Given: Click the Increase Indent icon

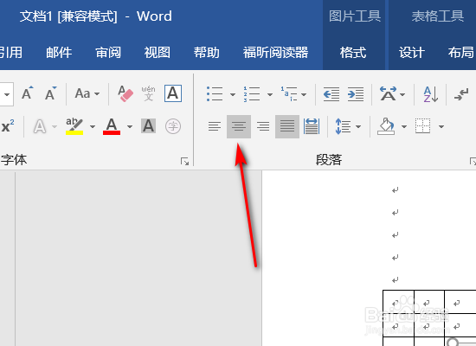Looking at the screenshot, I should (356, 94).
